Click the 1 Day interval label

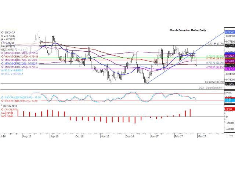(230, 135)
